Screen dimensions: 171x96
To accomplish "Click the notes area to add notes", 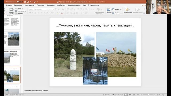I will coord(36,91).
